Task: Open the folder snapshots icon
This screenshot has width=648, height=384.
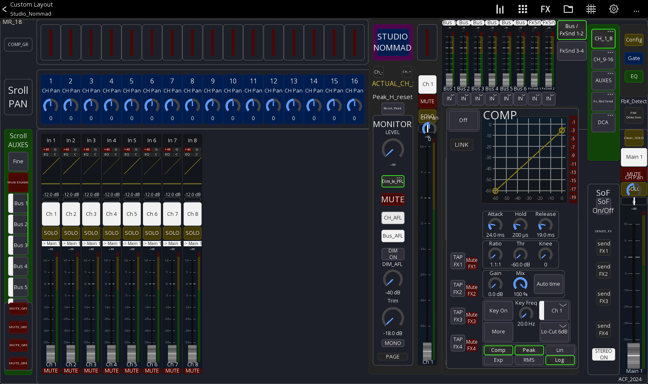Action: click(568, 9)
